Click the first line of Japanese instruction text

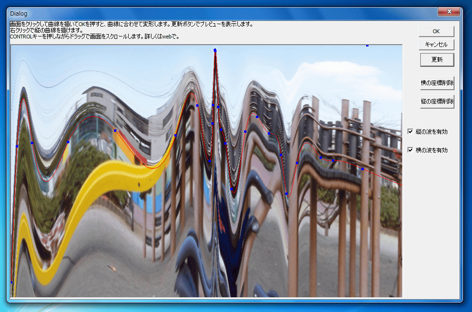pos(132,24)
